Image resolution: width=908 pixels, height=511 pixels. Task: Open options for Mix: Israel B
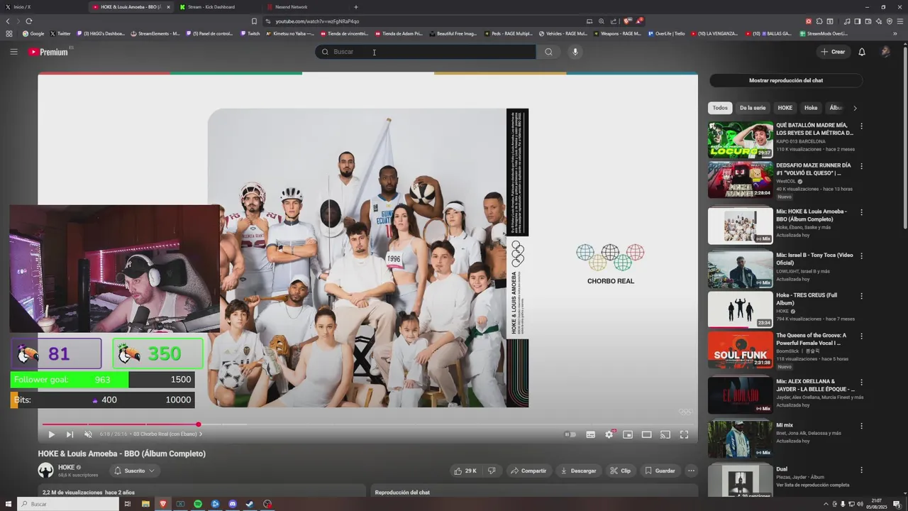click(862, 255)
